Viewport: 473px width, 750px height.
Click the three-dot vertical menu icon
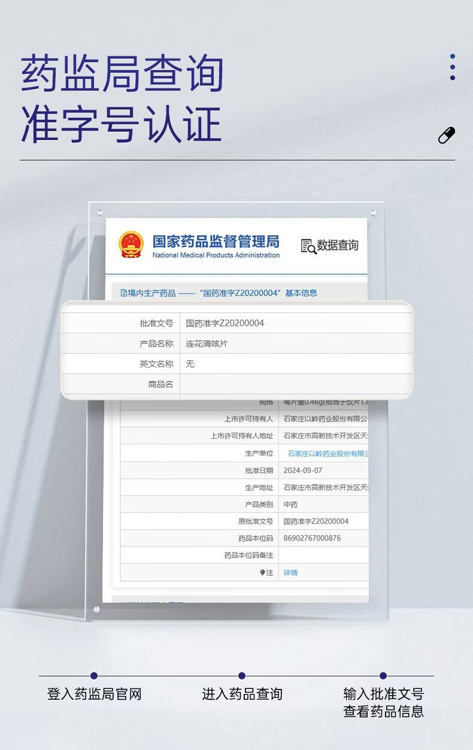(x=452, y=67)
